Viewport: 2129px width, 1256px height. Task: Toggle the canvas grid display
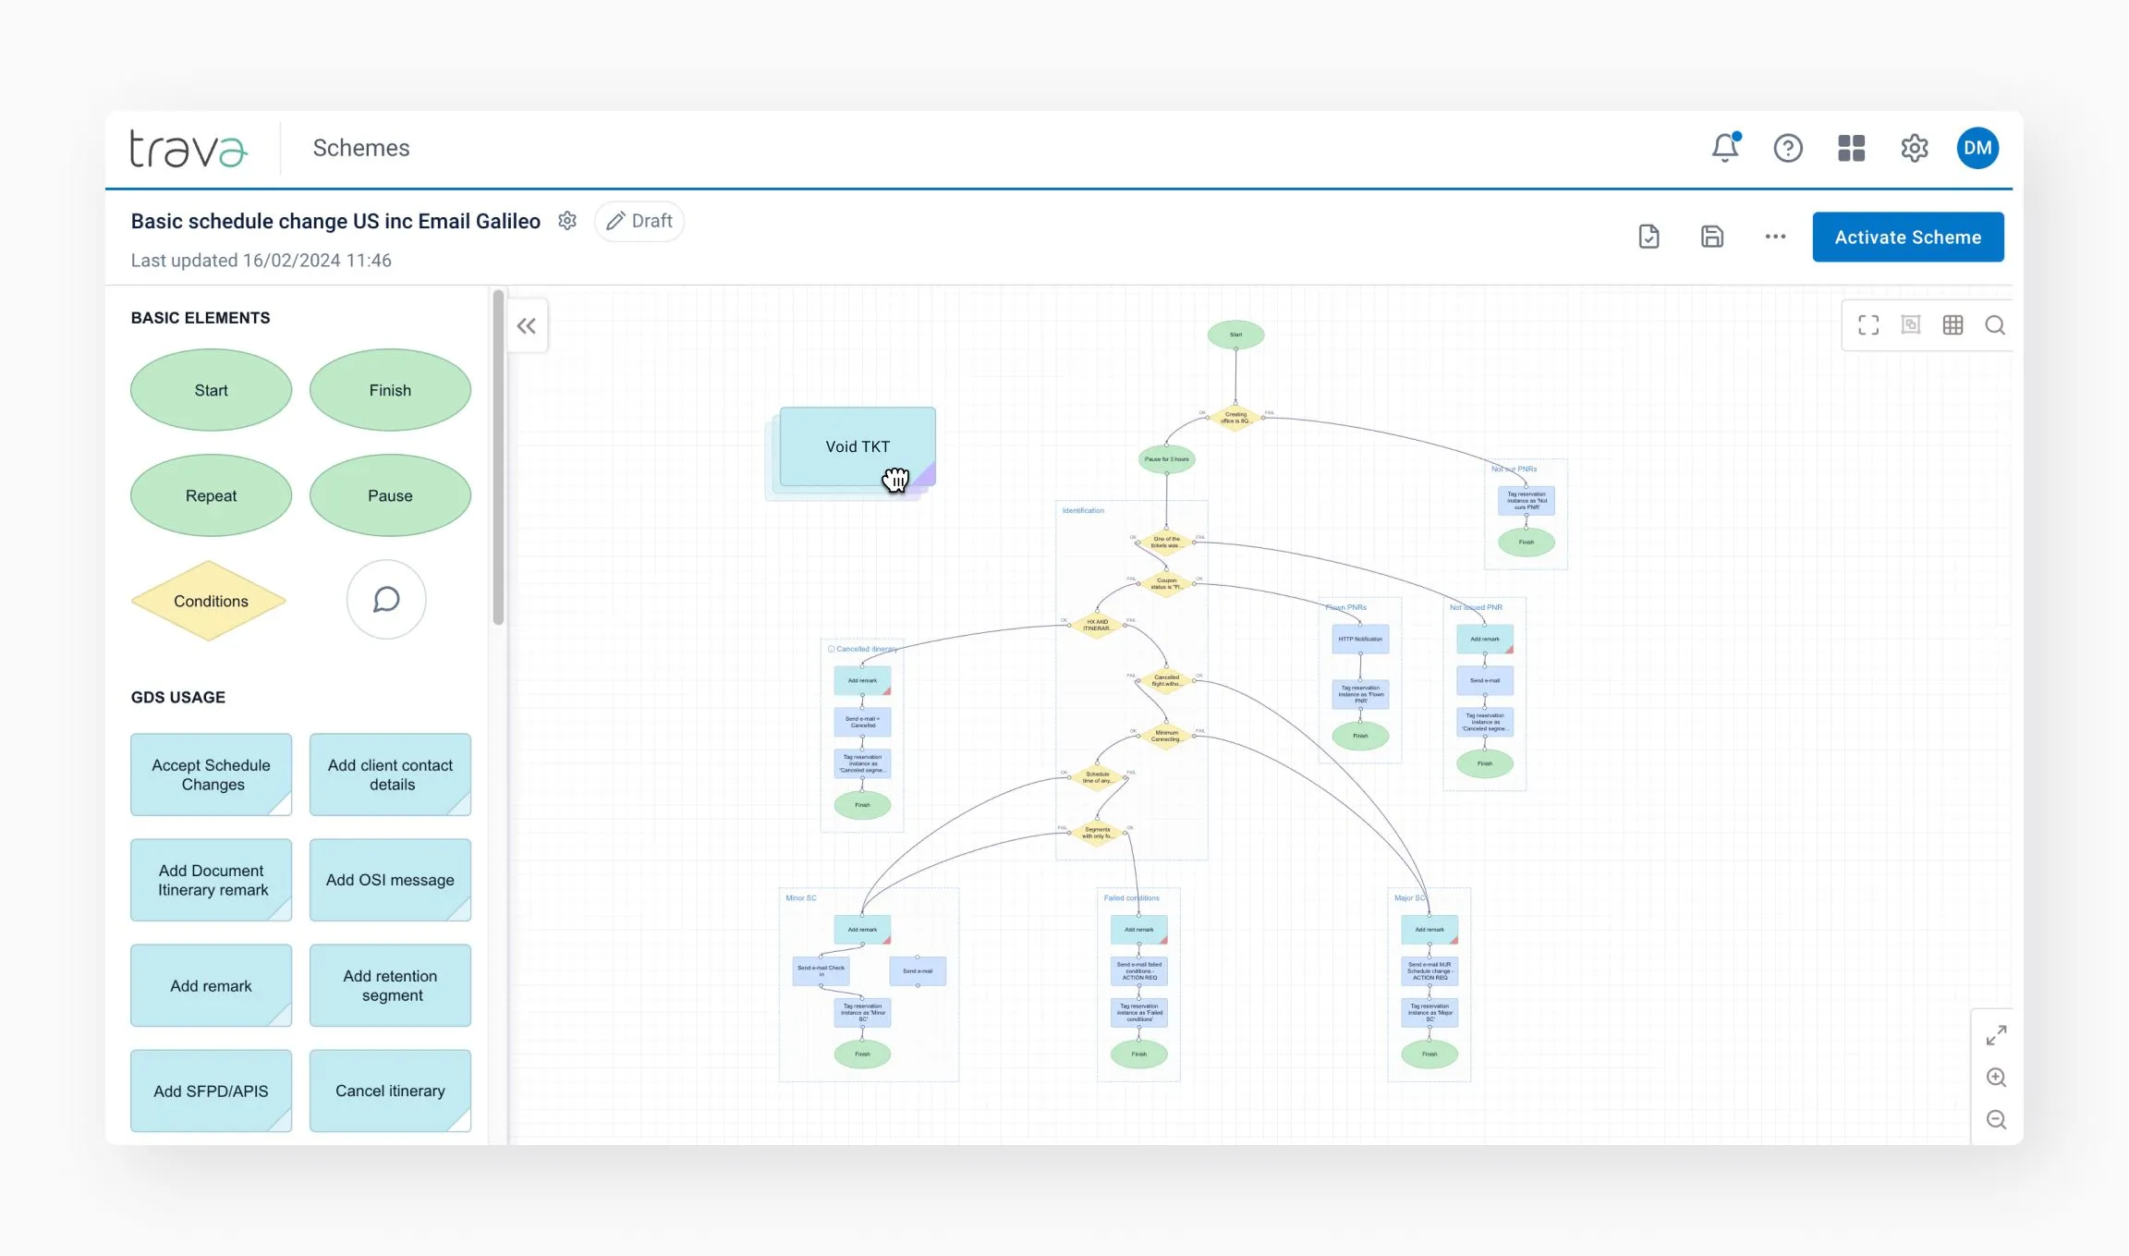[1953, 325]
